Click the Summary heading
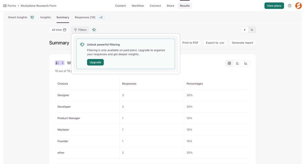This screenshot has height=164, width=305. pyautogui.click(x=59, y=43)
